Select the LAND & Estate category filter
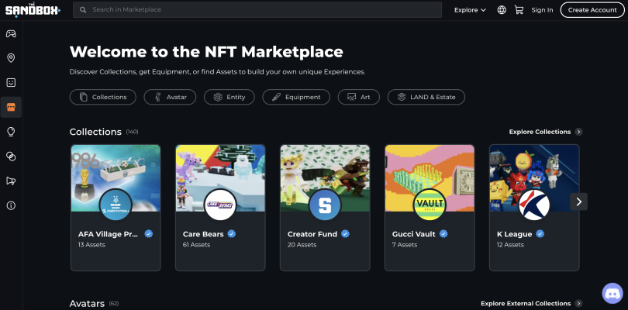The image size is (628, 310). click(426, 97)
